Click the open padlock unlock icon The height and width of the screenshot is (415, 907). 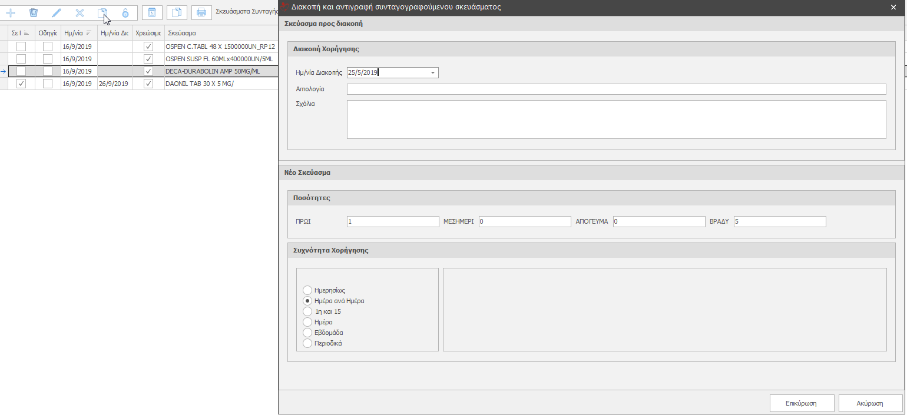125,12
